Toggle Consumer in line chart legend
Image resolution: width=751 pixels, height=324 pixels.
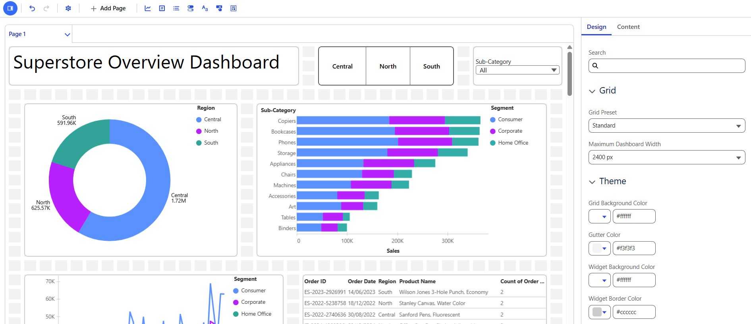(x=249, y=291)
